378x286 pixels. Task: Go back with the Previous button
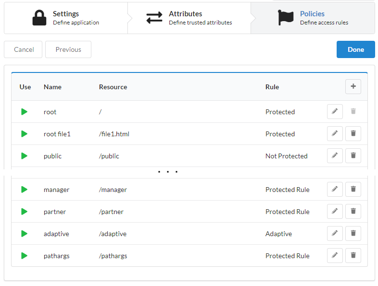pyautogui.click(x=68, y=49)
